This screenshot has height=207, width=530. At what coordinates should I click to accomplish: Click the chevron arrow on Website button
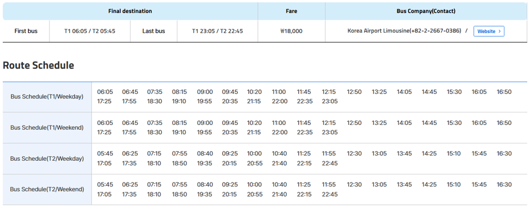(500, 32)
